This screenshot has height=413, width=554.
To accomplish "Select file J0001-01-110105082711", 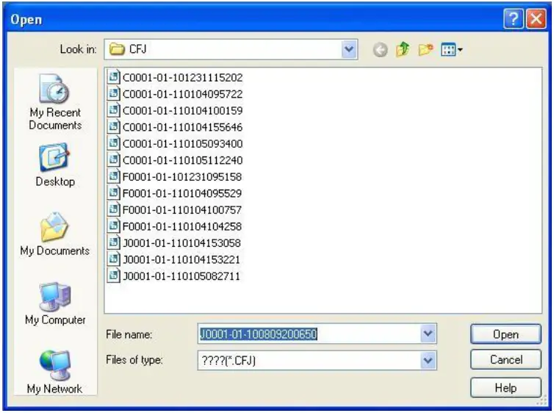I will coord(182,276).
